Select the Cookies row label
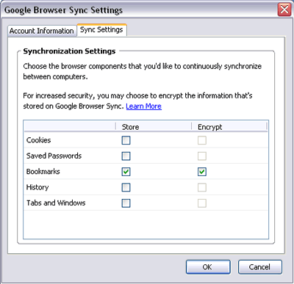294x284 pixels. click(39, 140)
